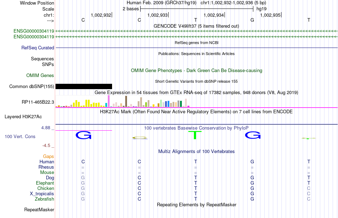Click the Human species label
The height and width of the screenshot is (218, 338).
point(47,162)
